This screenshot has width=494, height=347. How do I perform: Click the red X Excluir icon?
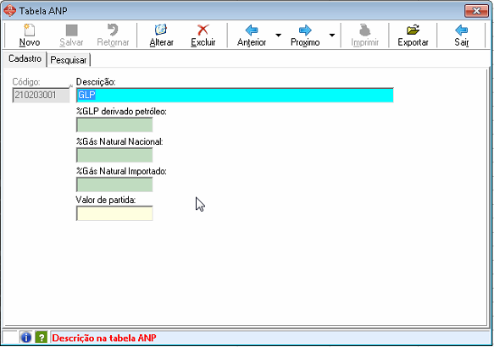coord(203,30)
